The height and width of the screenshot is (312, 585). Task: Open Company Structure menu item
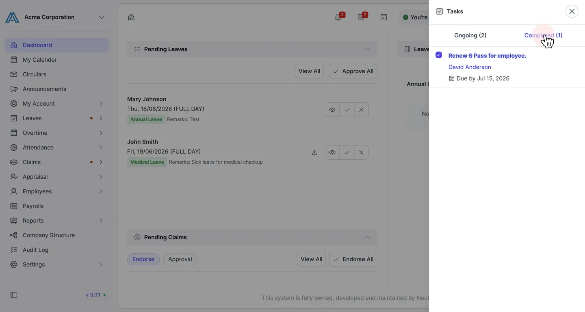tap(57, 235)
